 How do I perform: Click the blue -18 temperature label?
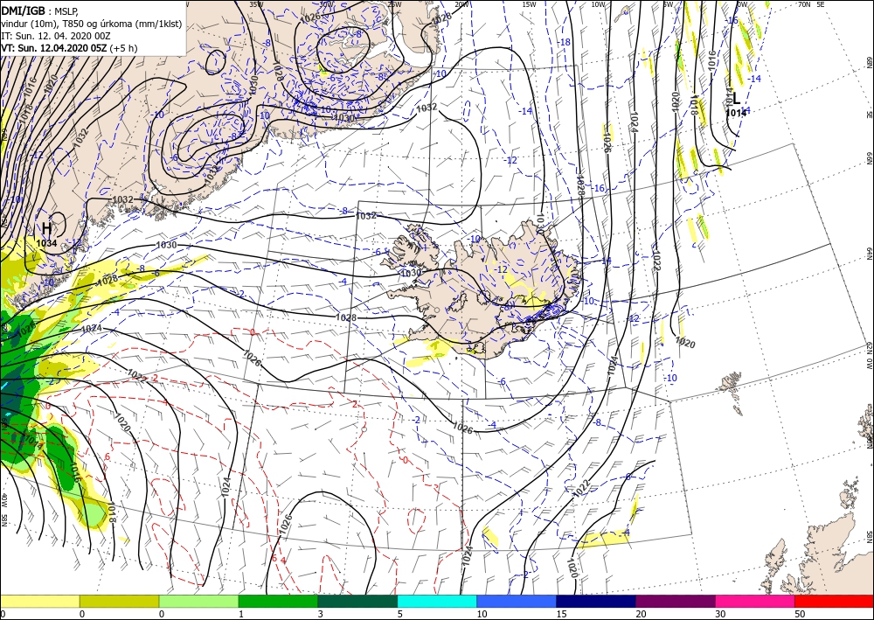coord(564,42)
